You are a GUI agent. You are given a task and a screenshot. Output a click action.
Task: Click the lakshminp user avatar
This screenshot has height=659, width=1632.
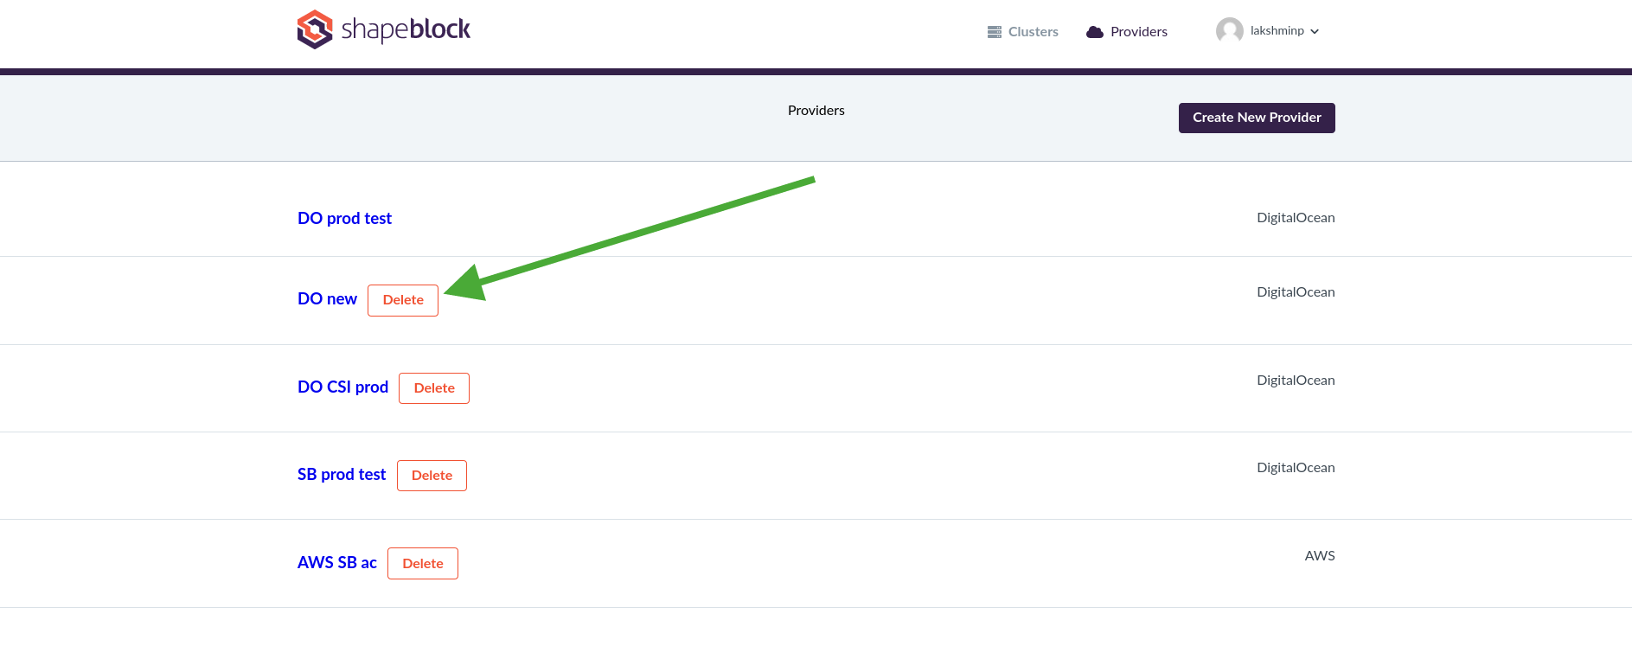1229,31
